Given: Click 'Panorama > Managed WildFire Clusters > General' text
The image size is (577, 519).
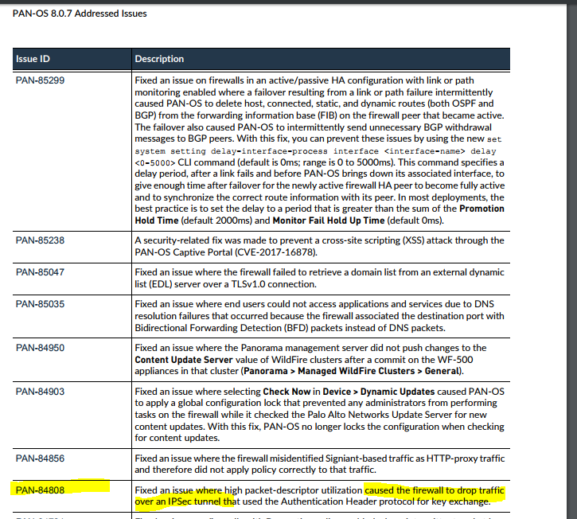Looking at the screenshot, I should click(x=351, y=371).
